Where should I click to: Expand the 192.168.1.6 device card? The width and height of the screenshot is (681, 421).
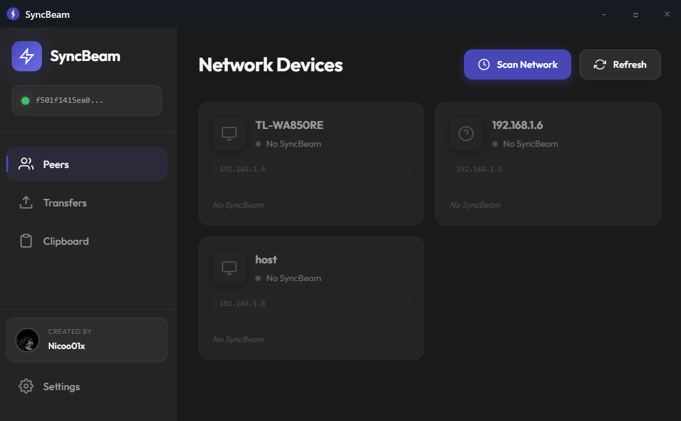pyautogui.click(x=548, y=164)
